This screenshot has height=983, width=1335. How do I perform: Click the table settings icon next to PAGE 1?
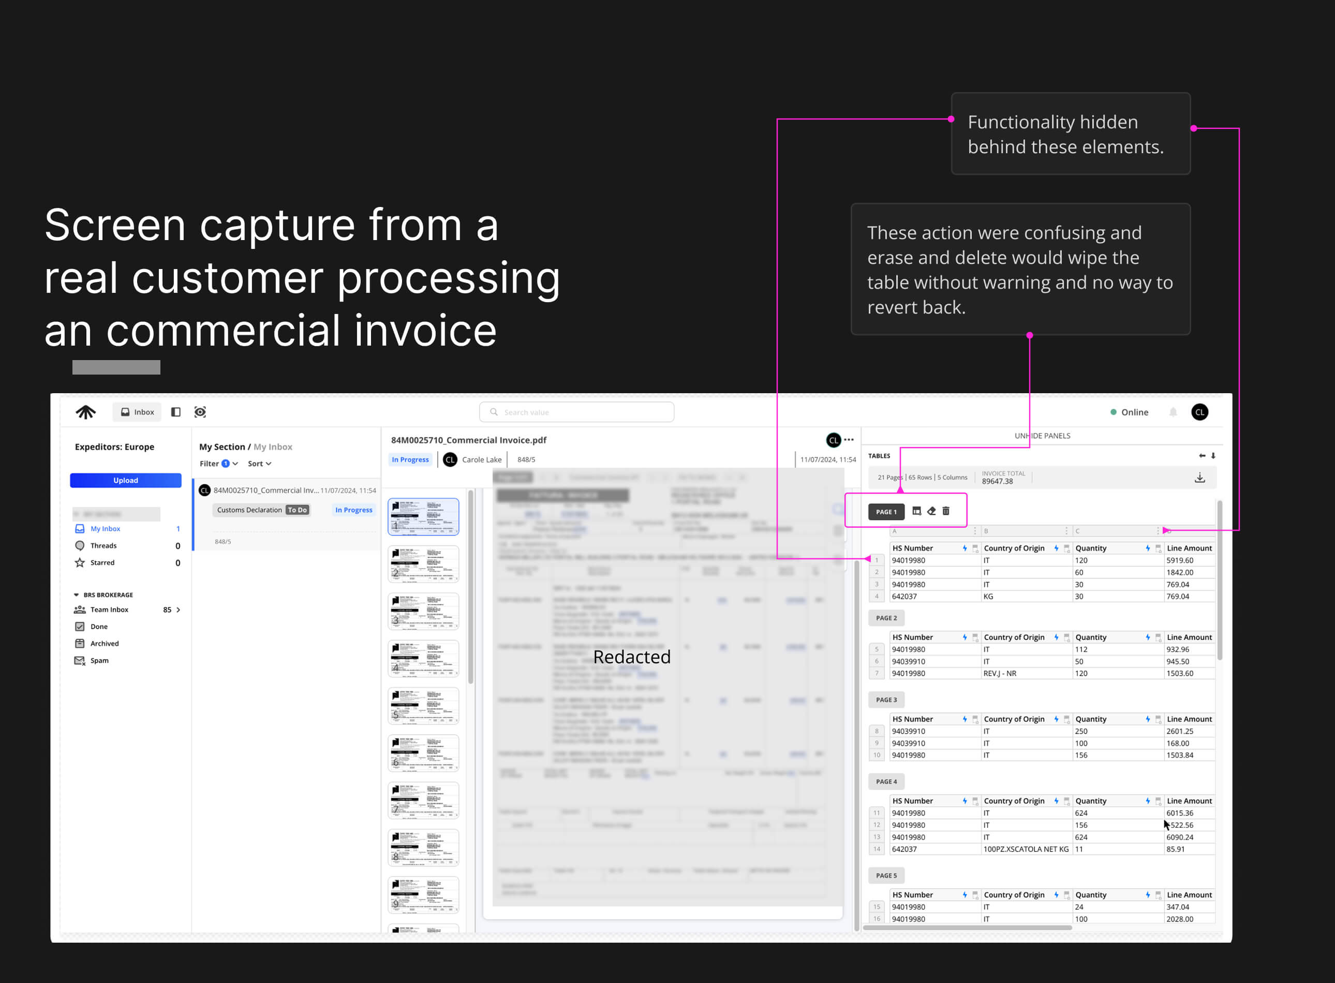[916, 511]
